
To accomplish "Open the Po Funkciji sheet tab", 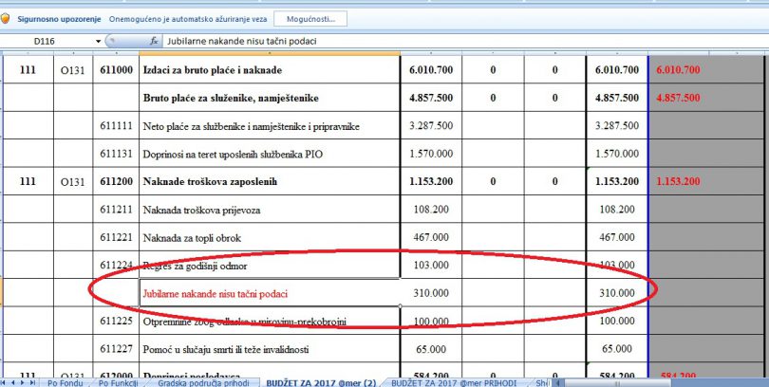I will point(119,381).
